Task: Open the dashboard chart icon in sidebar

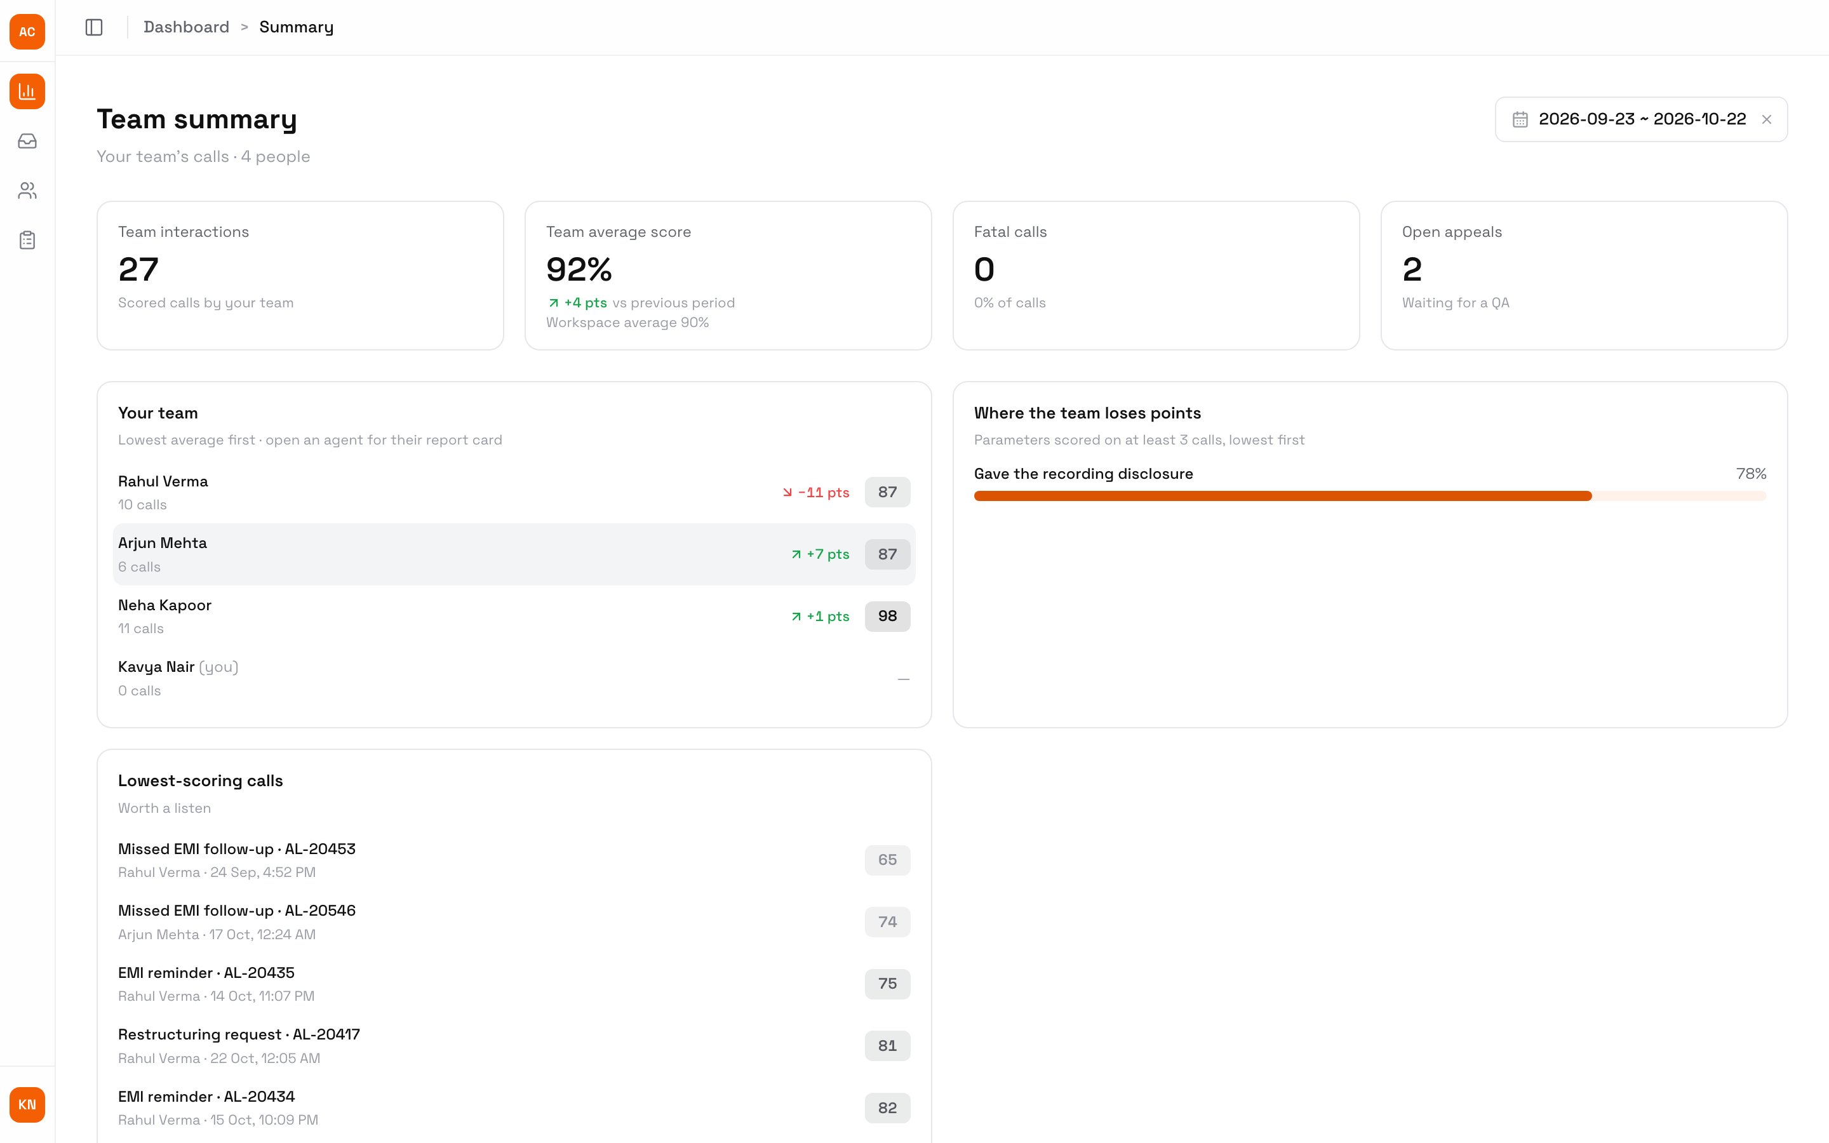Action: [27, 91]
